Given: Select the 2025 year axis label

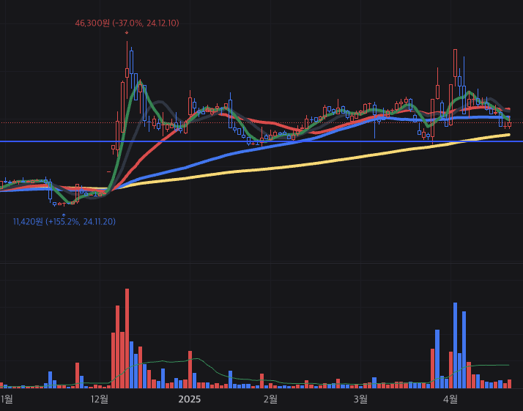Looking at the screenshot, I should pos(190,399).
